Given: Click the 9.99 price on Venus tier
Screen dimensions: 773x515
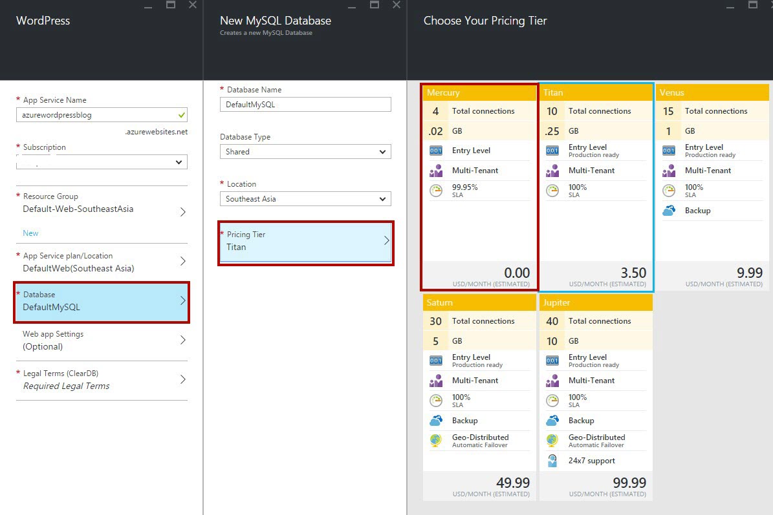Looking at the screenshot, I should 749,273.
